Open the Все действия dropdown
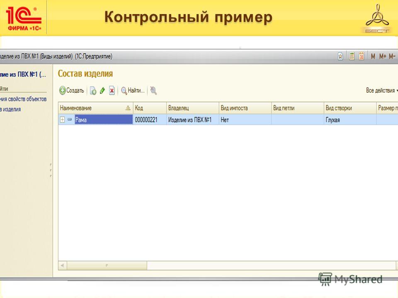 pos(381,91)
